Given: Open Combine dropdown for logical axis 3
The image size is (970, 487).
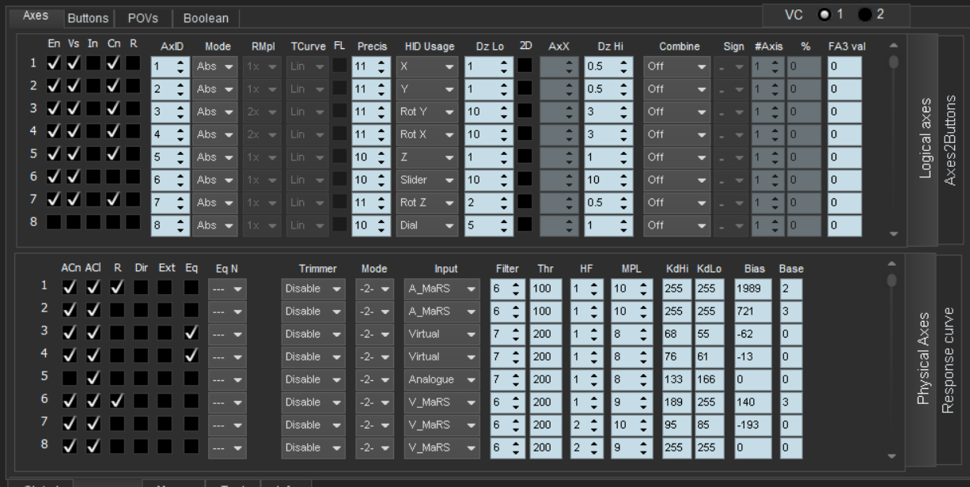Looking at the screenshot, I should pos(676,112).
